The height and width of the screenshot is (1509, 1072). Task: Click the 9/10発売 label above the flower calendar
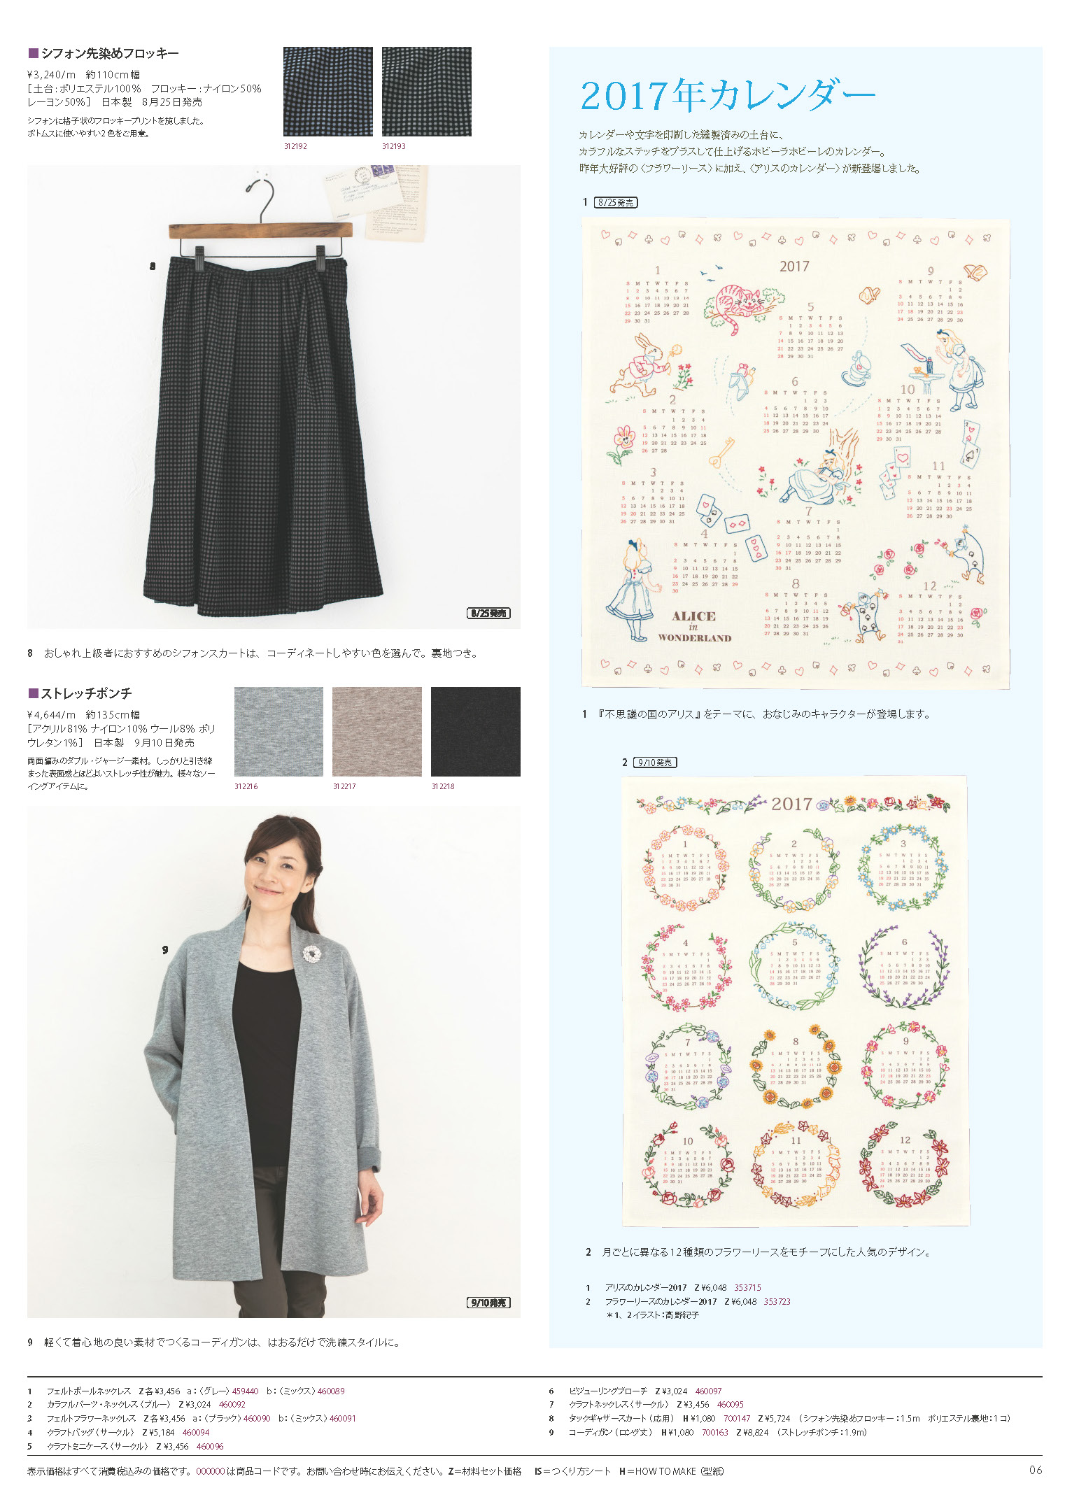[x=655, y=763]
